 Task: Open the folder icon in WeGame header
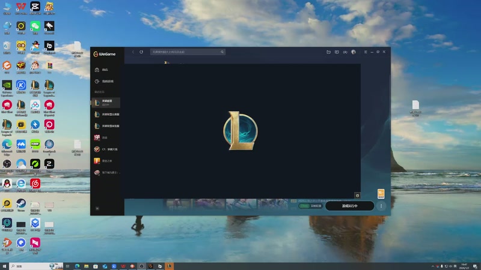click(328, 52)
